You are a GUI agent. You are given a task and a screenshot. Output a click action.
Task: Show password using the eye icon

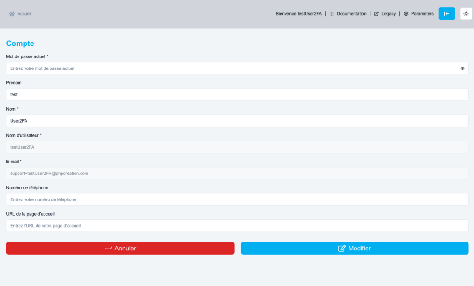click(x=462, y=68)
